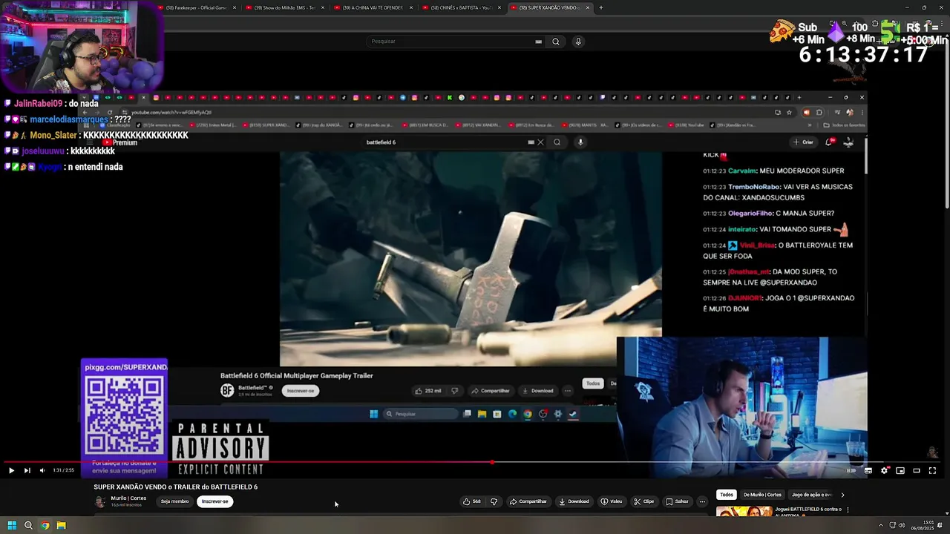The height and width of the screenshot is (534, 950).
Task: Open a new browser tab with plus
Action: click(x=601, y=7)
